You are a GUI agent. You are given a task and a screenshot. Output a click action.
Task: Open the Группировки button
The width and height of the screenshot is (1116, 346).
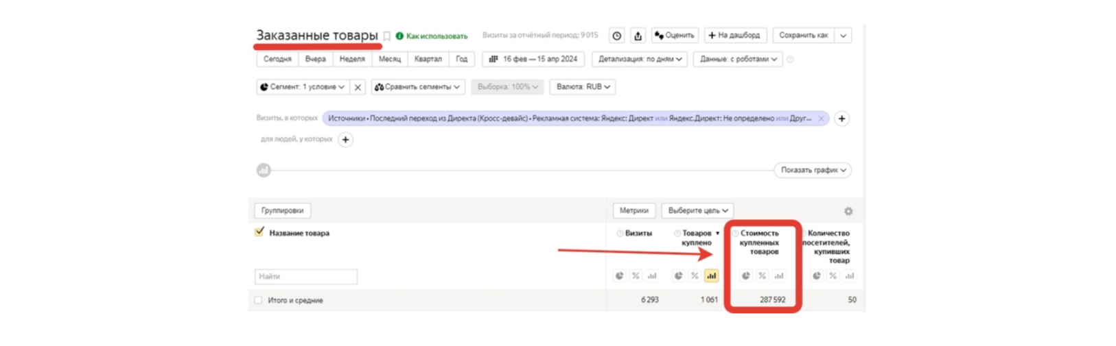[282, 210]
